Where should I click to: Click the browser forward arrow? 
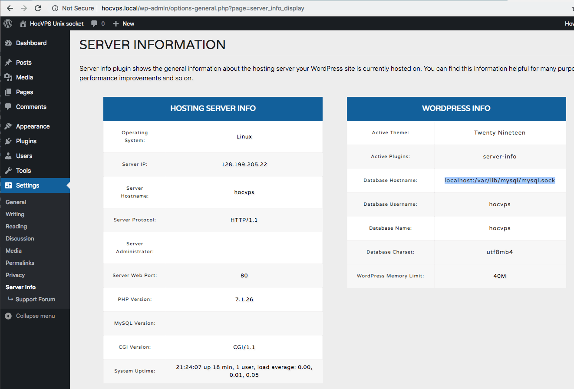[x=23, y=8]
